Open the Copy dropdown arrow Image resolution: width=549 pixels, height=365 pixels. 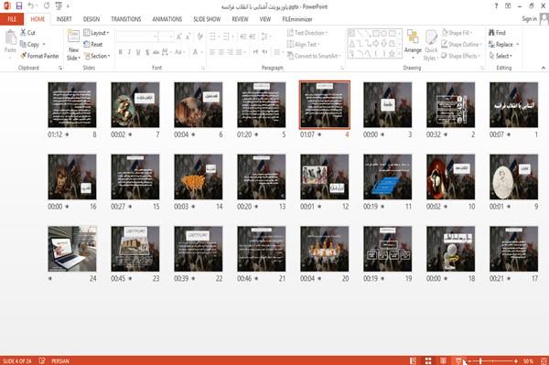click(44, 45)
